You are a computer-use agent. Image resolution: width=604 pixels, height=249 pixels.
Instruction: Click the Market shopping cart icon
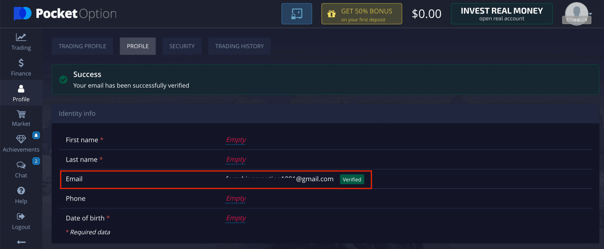[21, 114]
